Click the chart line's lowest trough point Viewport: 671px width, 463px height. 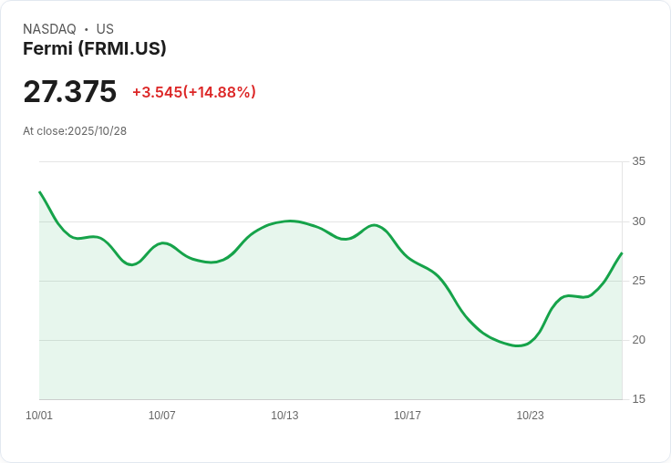click(519, 346)
